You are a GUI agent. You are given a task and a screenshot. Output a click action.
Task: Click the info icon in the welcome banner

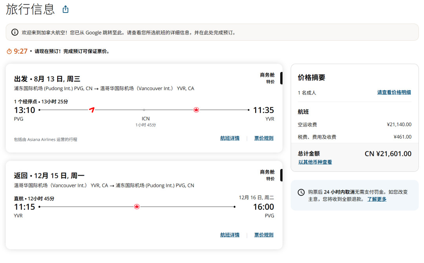click(x=15, y=32)
